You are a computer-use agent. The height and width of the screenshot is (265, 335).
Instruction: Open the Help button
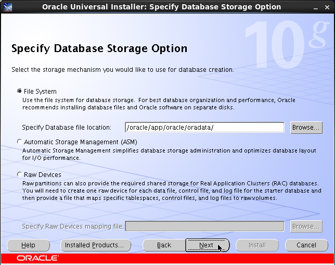(x=28, y=245)
